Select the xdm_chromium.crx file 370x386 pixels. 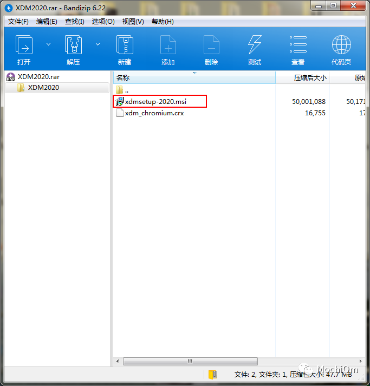click(154, 113)
